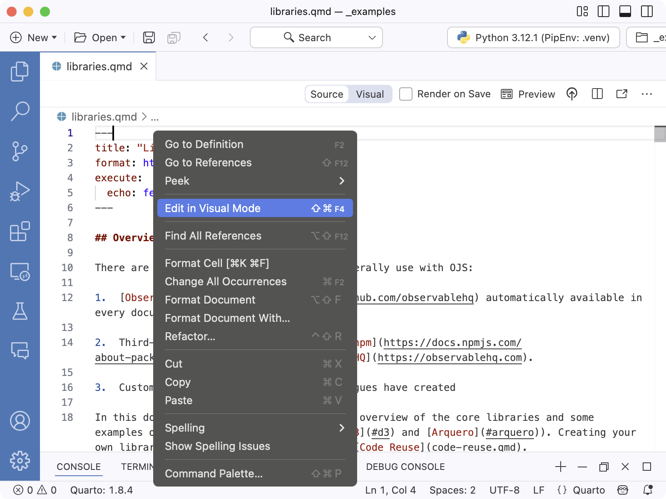Open Search from the activity bar

coord(20,111)
